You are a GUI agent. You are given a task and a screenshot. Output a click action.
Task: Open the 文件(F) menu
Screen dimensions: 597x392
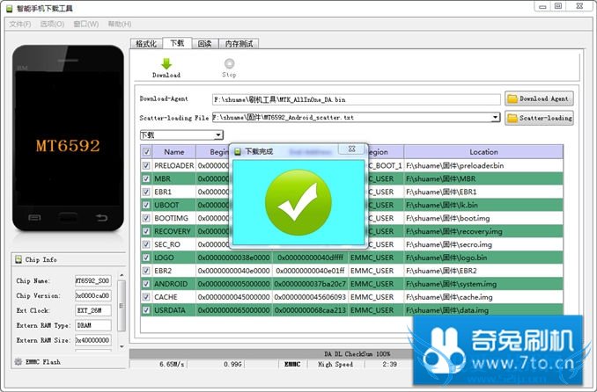[19, 24]
